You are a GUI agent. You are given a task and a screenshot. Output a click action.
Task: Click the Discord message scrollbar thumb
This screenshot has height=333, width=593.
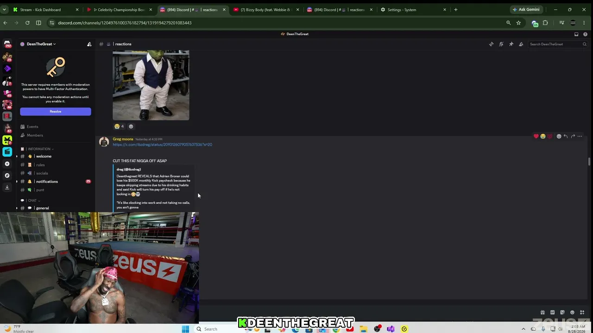click(589, 161)
